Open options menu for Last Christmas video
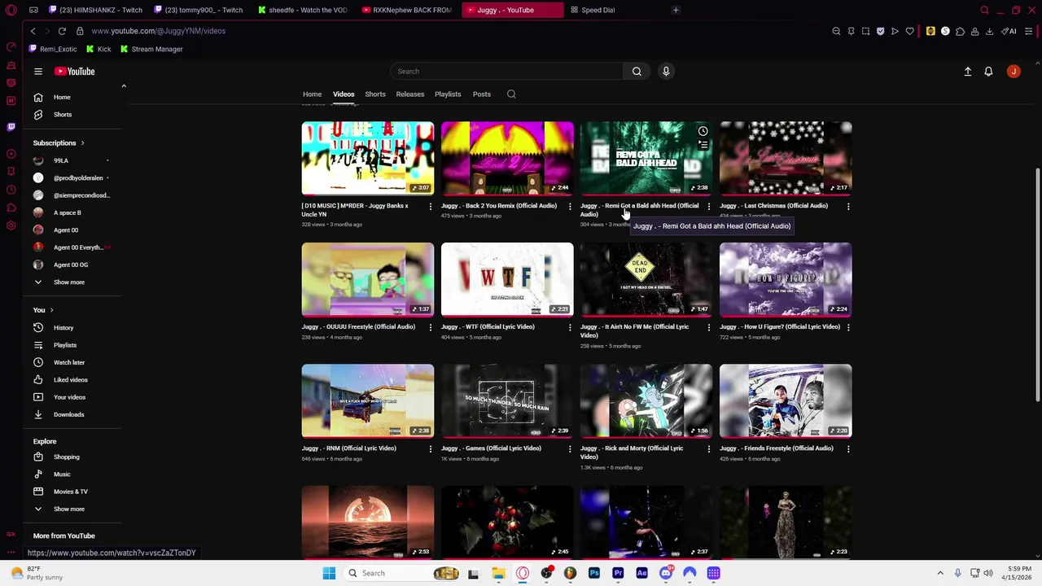 (848, 207)
